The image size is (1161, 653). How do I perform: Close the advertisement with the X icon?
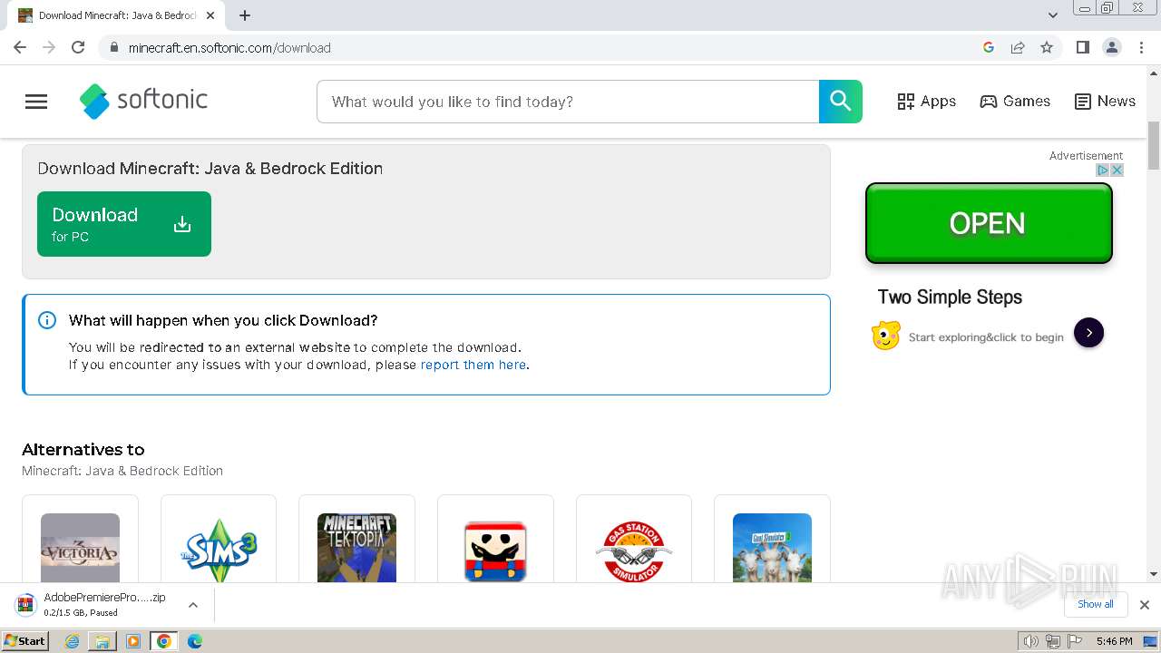pos(1117,170)
